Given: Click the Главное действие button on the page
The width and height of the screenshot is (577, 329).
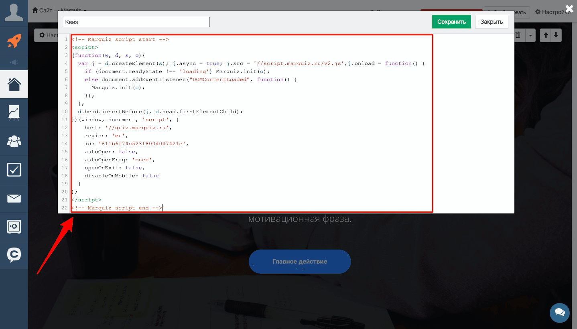Looking at the screenshot, I should [300, 262].
